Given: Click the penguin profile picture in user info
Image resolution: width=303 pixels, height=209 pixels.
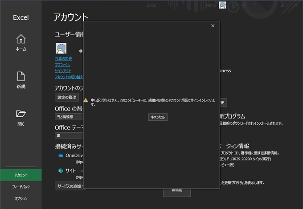Looking at the screenshot, I should pos(61,48).
